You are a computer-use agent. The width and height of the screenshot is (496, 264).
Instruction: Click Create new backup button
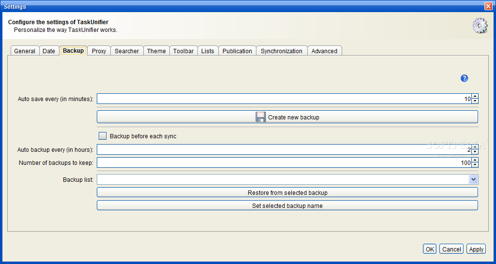(x=287, y=117)
